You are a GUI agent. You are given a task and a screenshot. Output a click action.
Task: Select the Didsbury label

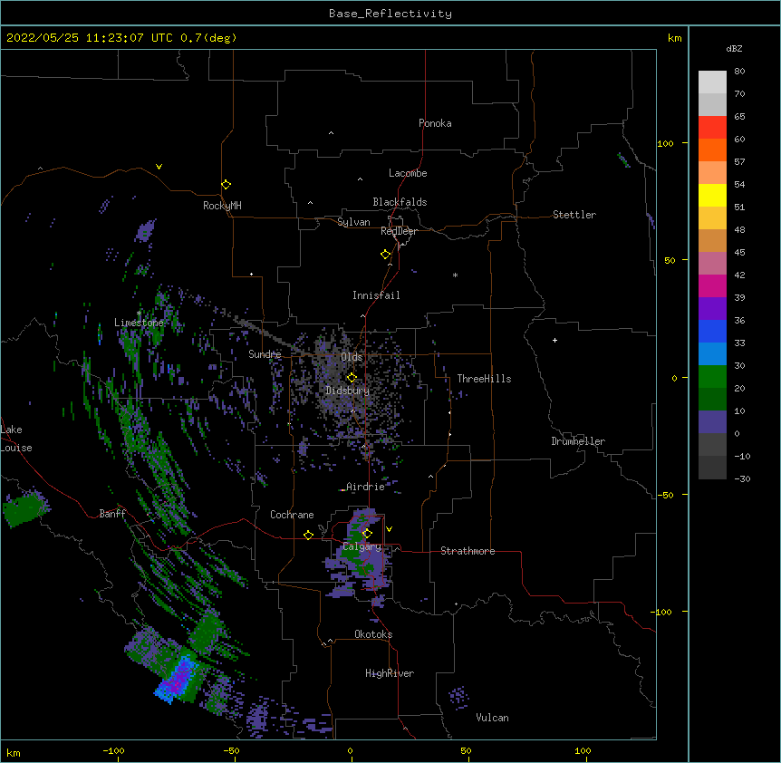(348, 391)
